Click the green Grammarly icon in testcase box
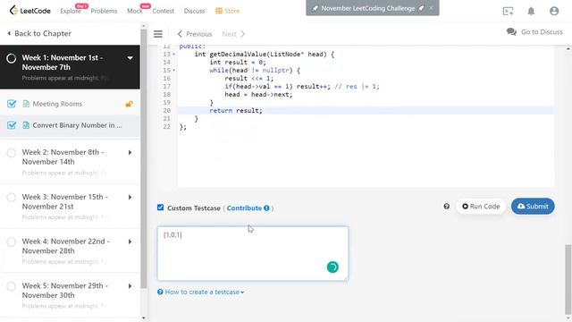Image resolution: width=572 pixels, height=322 pixels. (x=332, y=267)
